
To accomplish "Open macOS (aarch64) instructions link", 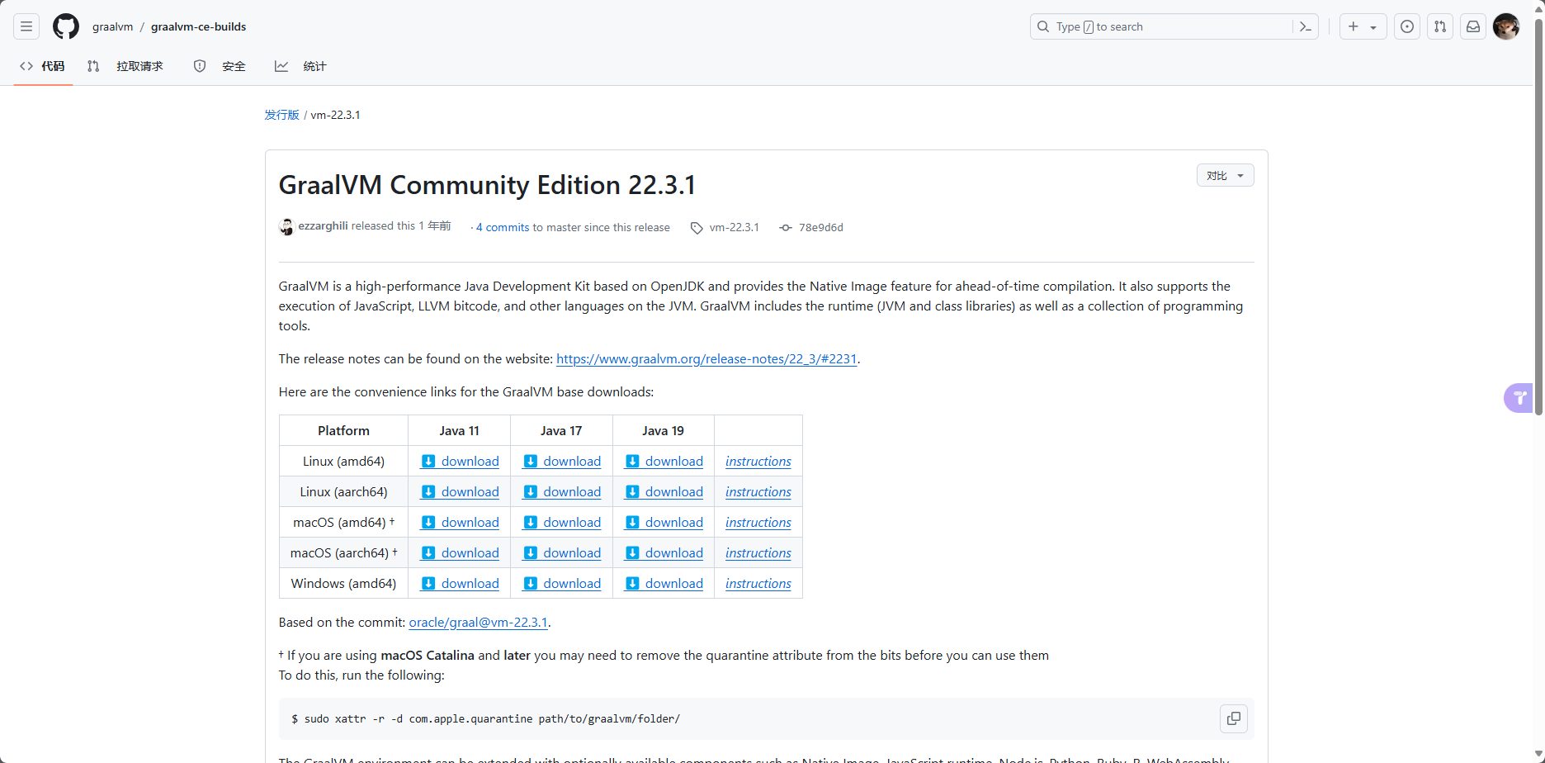I will [758, 553].
